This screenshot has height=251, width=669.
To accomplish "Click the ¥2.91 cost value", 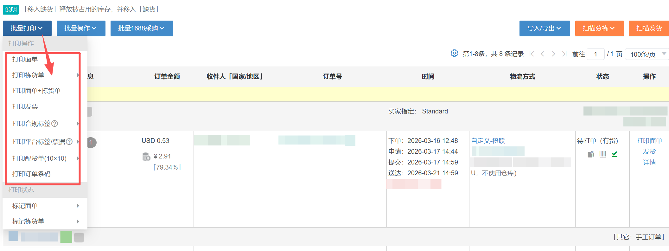I will click(162, 156).
